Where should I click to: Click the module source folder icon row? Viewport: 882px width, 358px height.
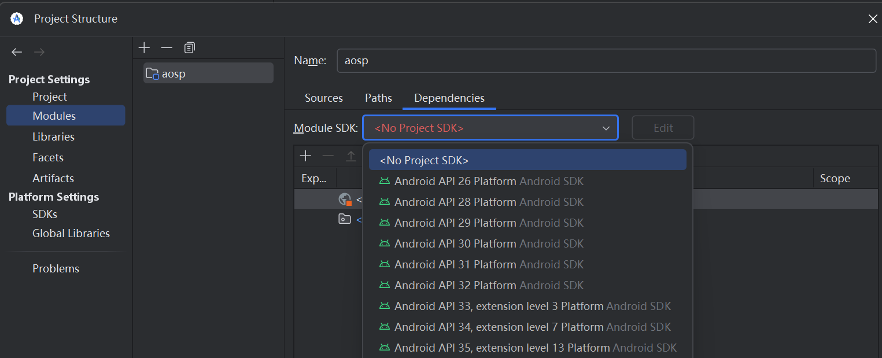tap(345, 219)
